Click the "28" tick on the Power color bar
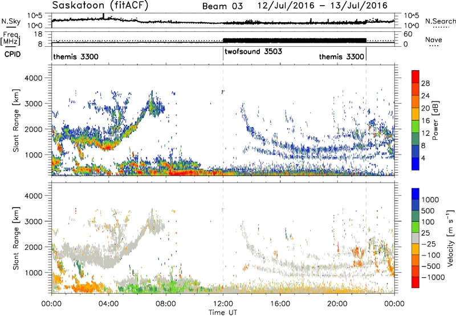Screen dimensions: 456x316 [425, 83]
